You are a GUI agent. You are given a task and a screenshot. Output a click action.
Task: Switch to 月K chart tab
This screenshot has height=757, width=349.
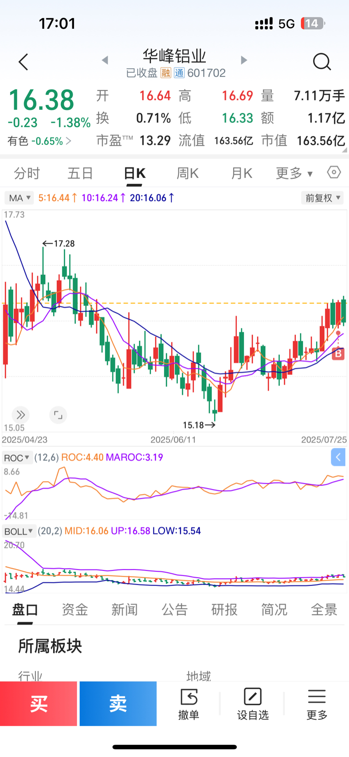pos(241,173)
